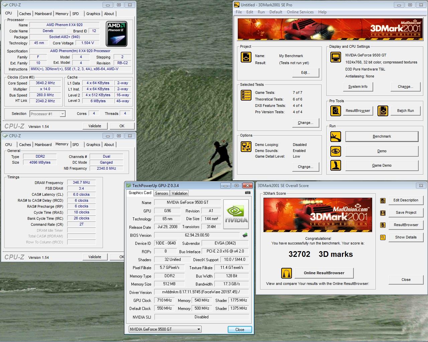
Task: Click the Save Project floppy icon
Action: (x=383, y=213)
